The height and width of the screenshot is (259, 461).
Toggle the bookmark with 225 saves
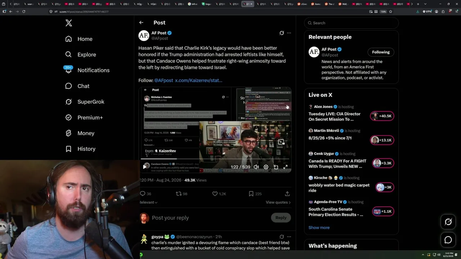255,194
